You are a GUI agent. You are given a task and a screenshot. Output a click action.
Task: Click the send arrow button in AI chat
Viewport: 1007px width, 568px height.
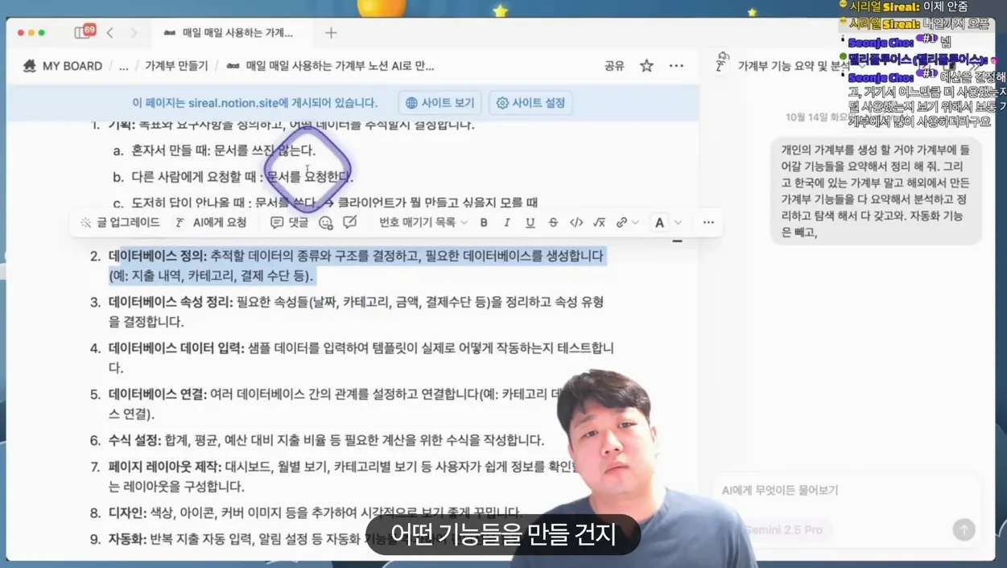coord(964,529)
